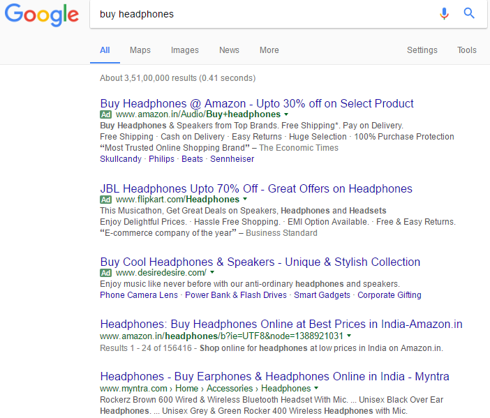Screen dimensions: 490x418
Task: Open 'Buy Headphones @ Amazon' ad title
Action: (257, 103)
